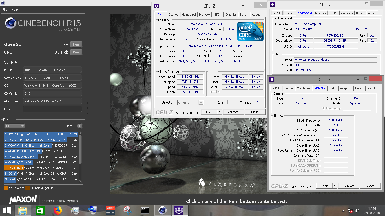The height and width of the screenshot is (216, 385).
Task: Launch Windows Store from the taskbar
Action: click(x=40, y=210)
